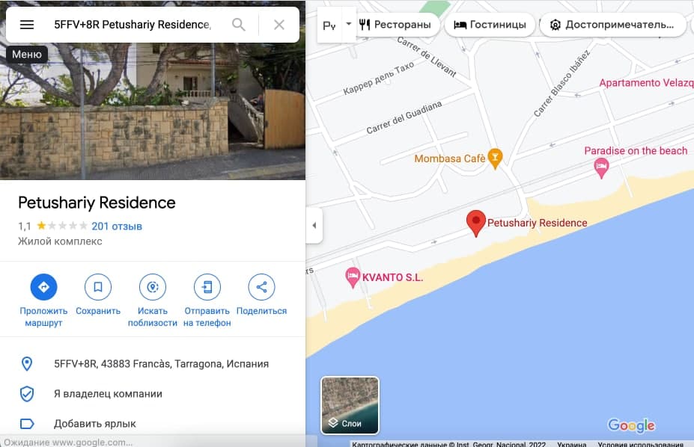Click the Paradise on the beach label
The width and height of the screenshot is (694, 447).
point(636,151)
